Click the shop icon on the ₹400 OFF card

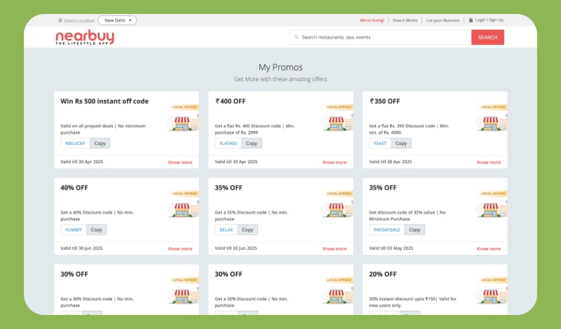(337, 123)
